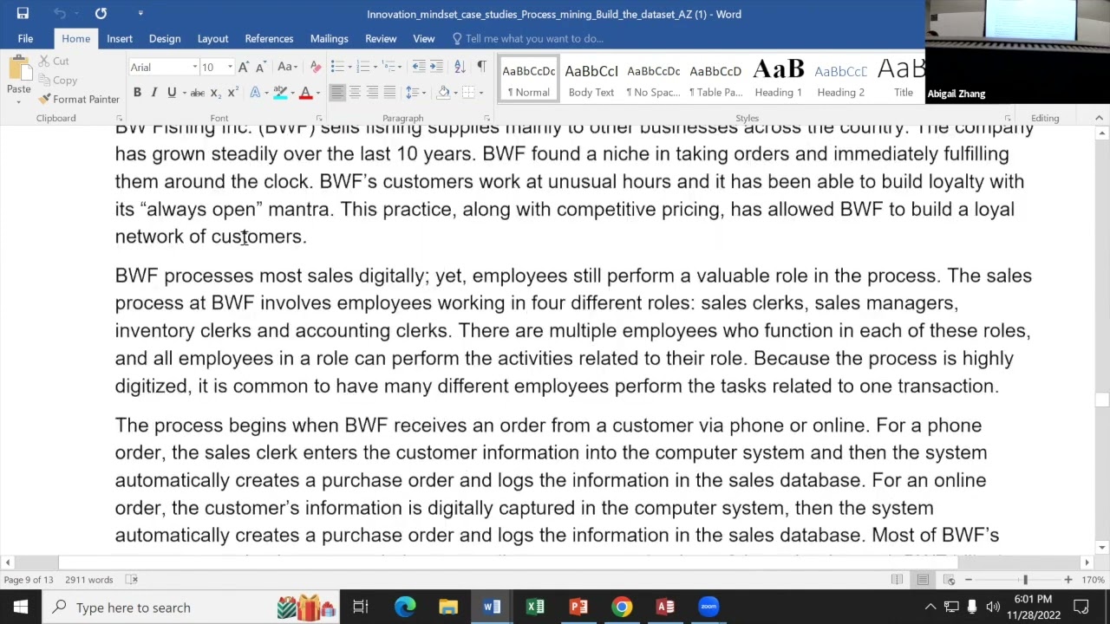Screen dimensions: 1110x624
Task: Increase the paragraph indent
Action: coord(435,67)
